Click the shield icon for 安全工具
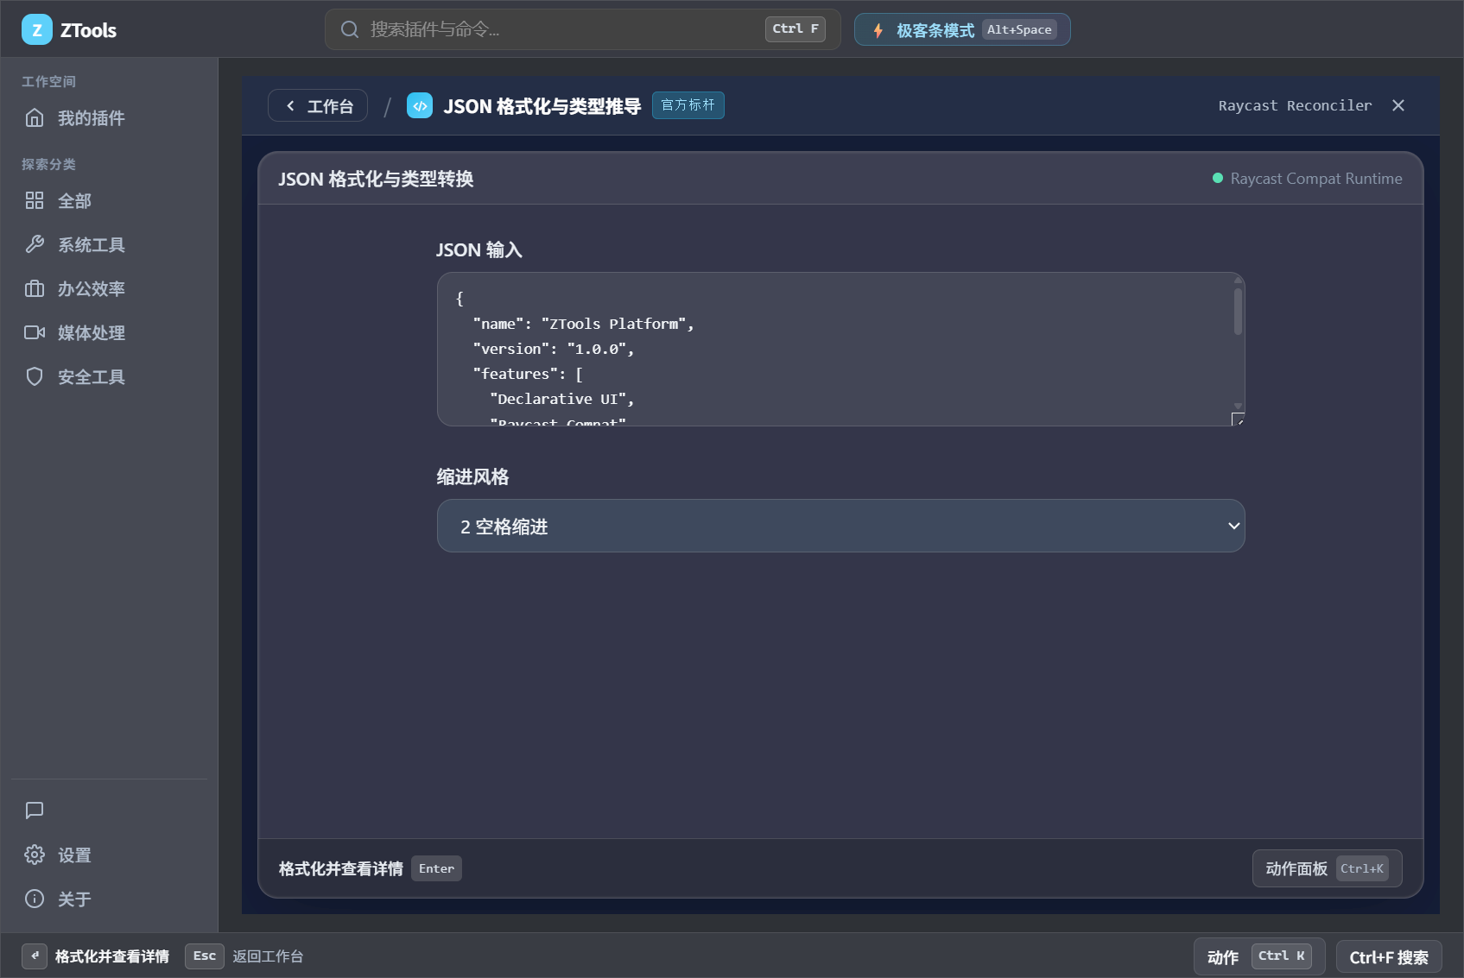The image size is (1464, 978). [35, 377]
